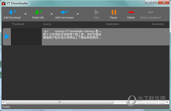Image resolution: width=171 pixels, height=111 pixels.
Task: Click the Ready status bar text
Action: [6, 107]
